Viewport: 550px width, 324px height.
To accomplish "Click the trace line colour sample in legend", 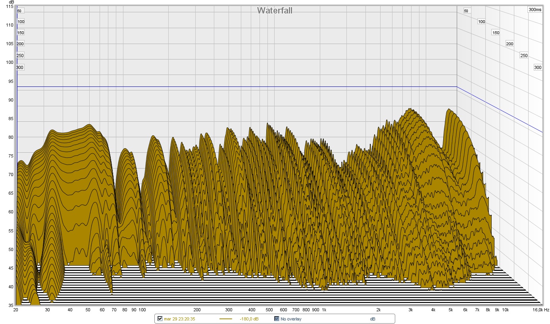I will (x=226, y=319).
